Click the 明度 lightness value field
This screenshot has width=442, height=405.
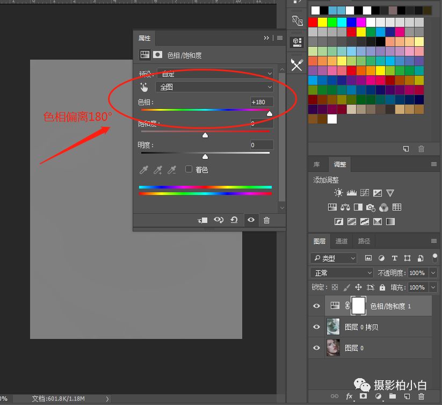(x=262, y=145)
